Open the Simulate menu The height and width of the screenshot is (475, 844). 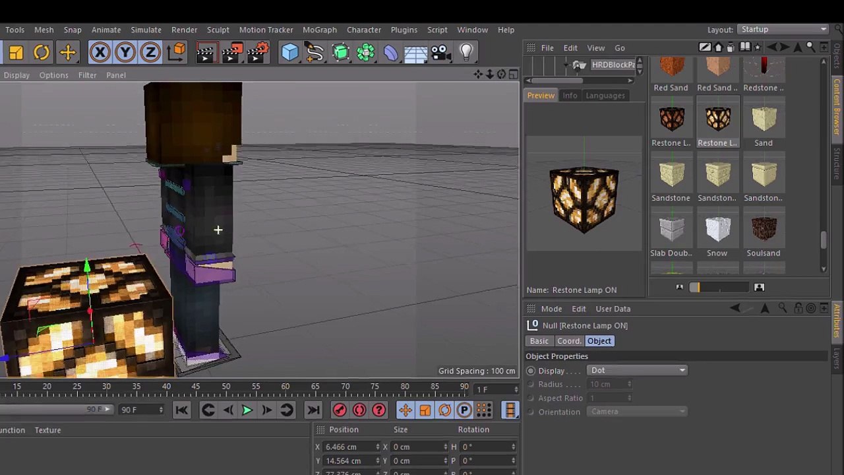[x=146, y=30]
